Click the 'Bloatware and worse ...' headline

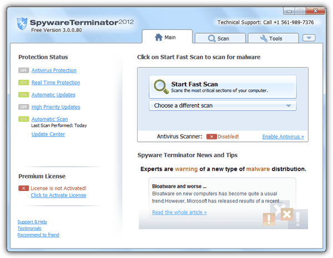pos(179,187)
